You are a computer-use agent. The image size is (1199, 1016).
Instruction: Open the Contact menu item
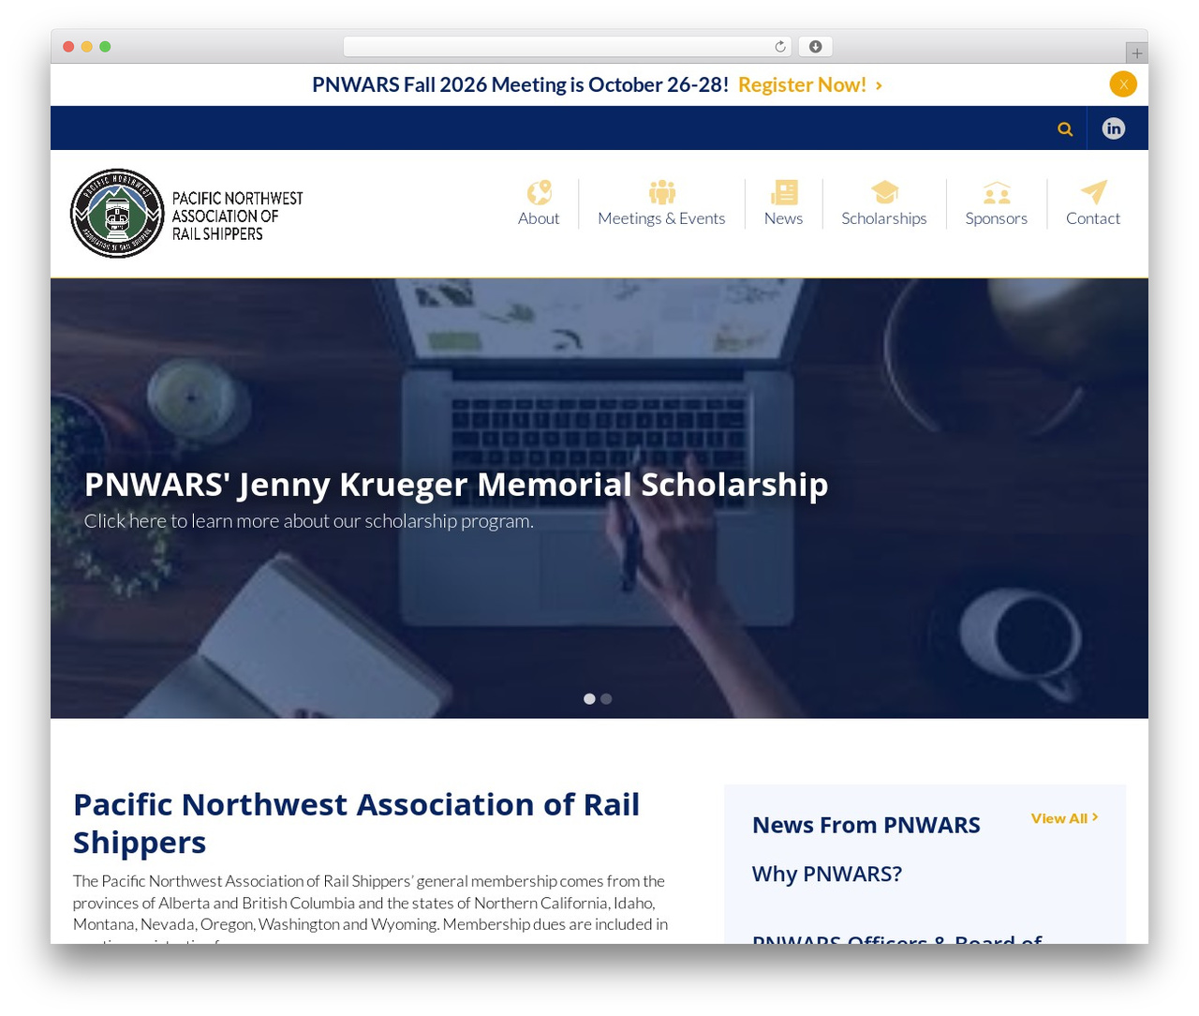click(1093, 218)
